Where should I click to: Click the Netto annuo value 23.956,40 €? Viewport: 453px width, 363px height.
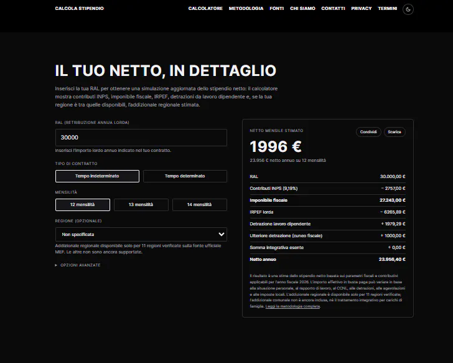[392, 260]
